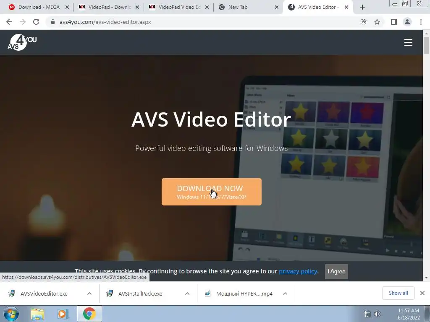Share this page via share icon
Screen dimensions: 430x322
click(x=363, y=22)
